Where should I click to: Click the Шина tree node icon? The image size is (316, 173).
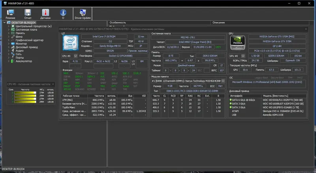click(13, 37)
